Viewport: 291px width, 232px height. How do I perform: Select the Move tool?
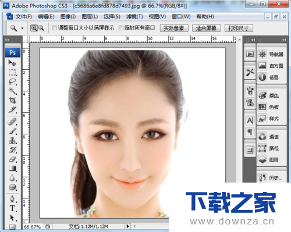[12, 63]
